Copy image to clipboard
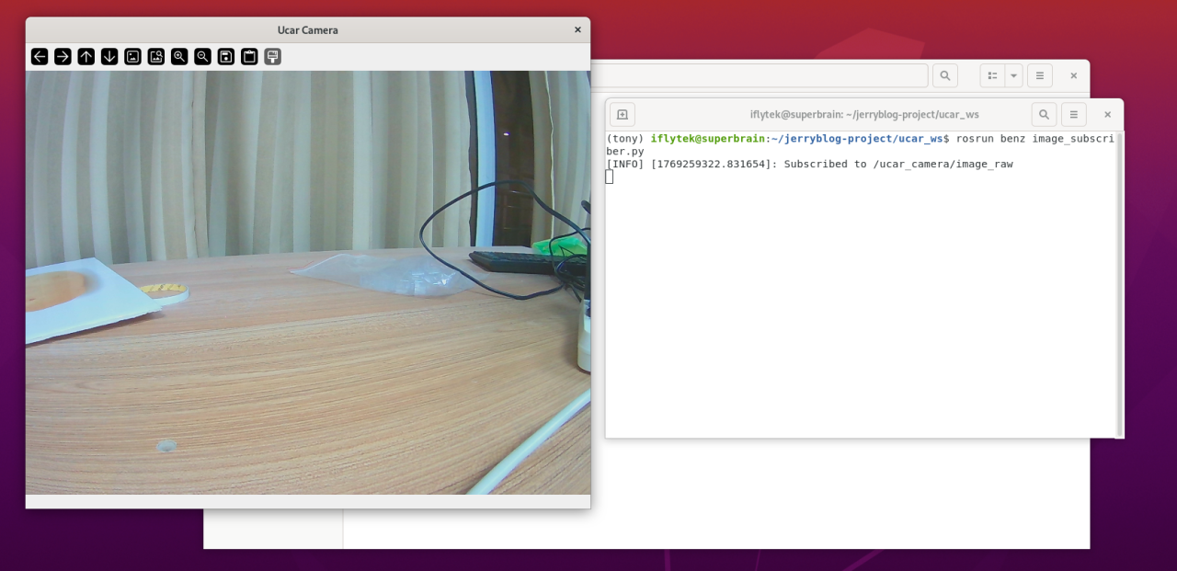Screen dimensions: 1177x571 coord(249,57)
